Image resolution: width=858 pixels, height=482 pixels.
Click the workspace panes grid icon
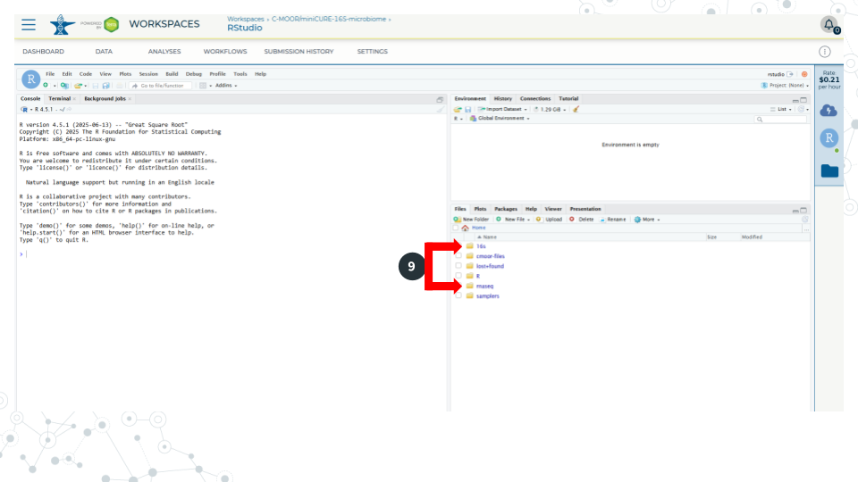[x=203, y=86]
